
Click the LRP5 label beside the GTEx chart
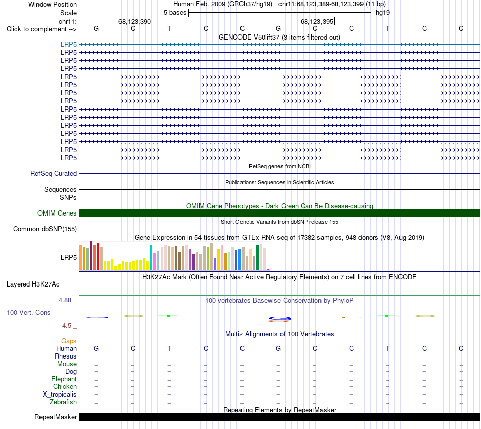69,257
